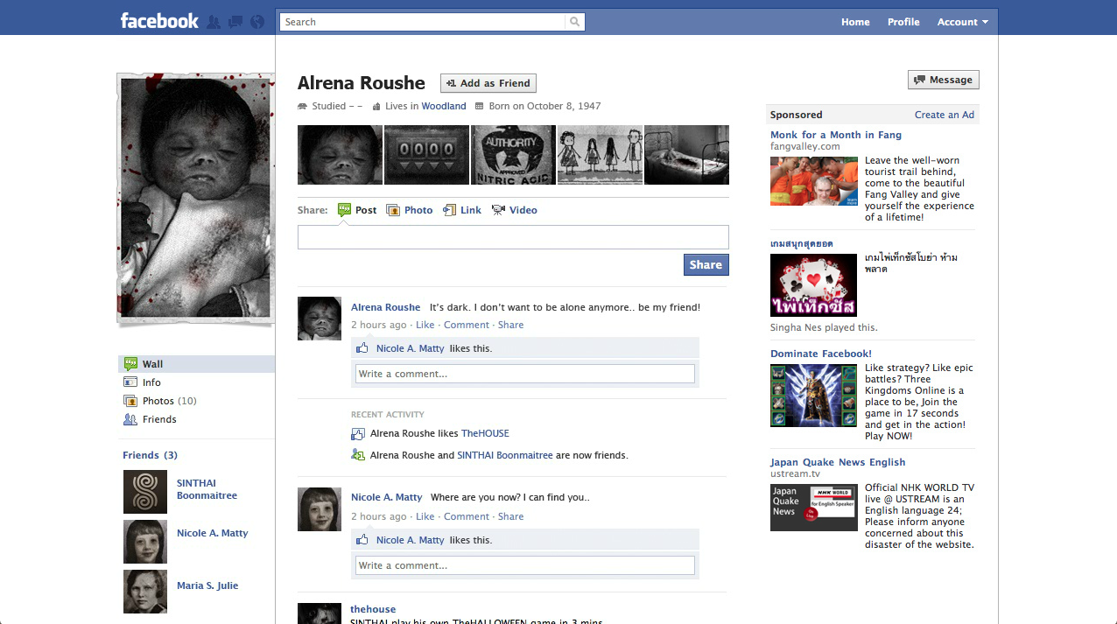Open TheHOUSE page link
Viewport: 1117px width, 624px height.
coord(485,433)
